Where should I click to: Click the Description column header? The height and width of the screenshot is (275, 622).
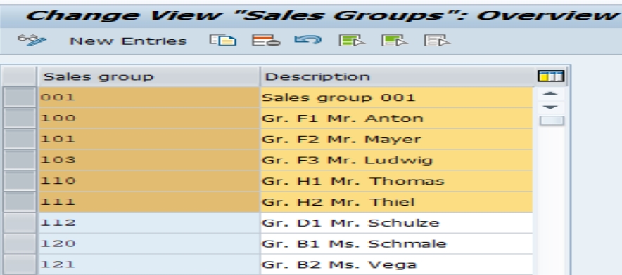pyautogui.click(x=397, y=76)
